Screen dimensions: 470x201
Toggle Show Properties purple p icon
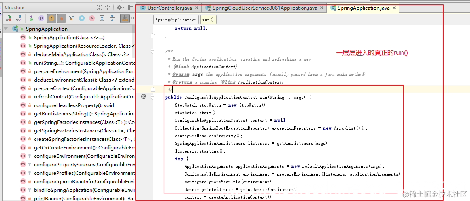click(41, 18)
